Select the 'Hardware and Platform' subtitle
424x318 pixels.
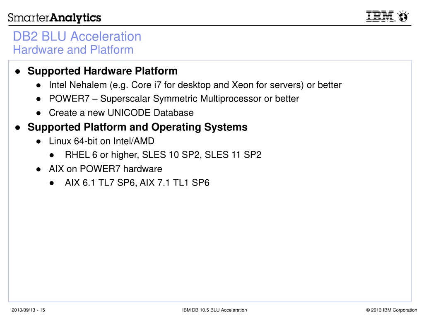73,50
